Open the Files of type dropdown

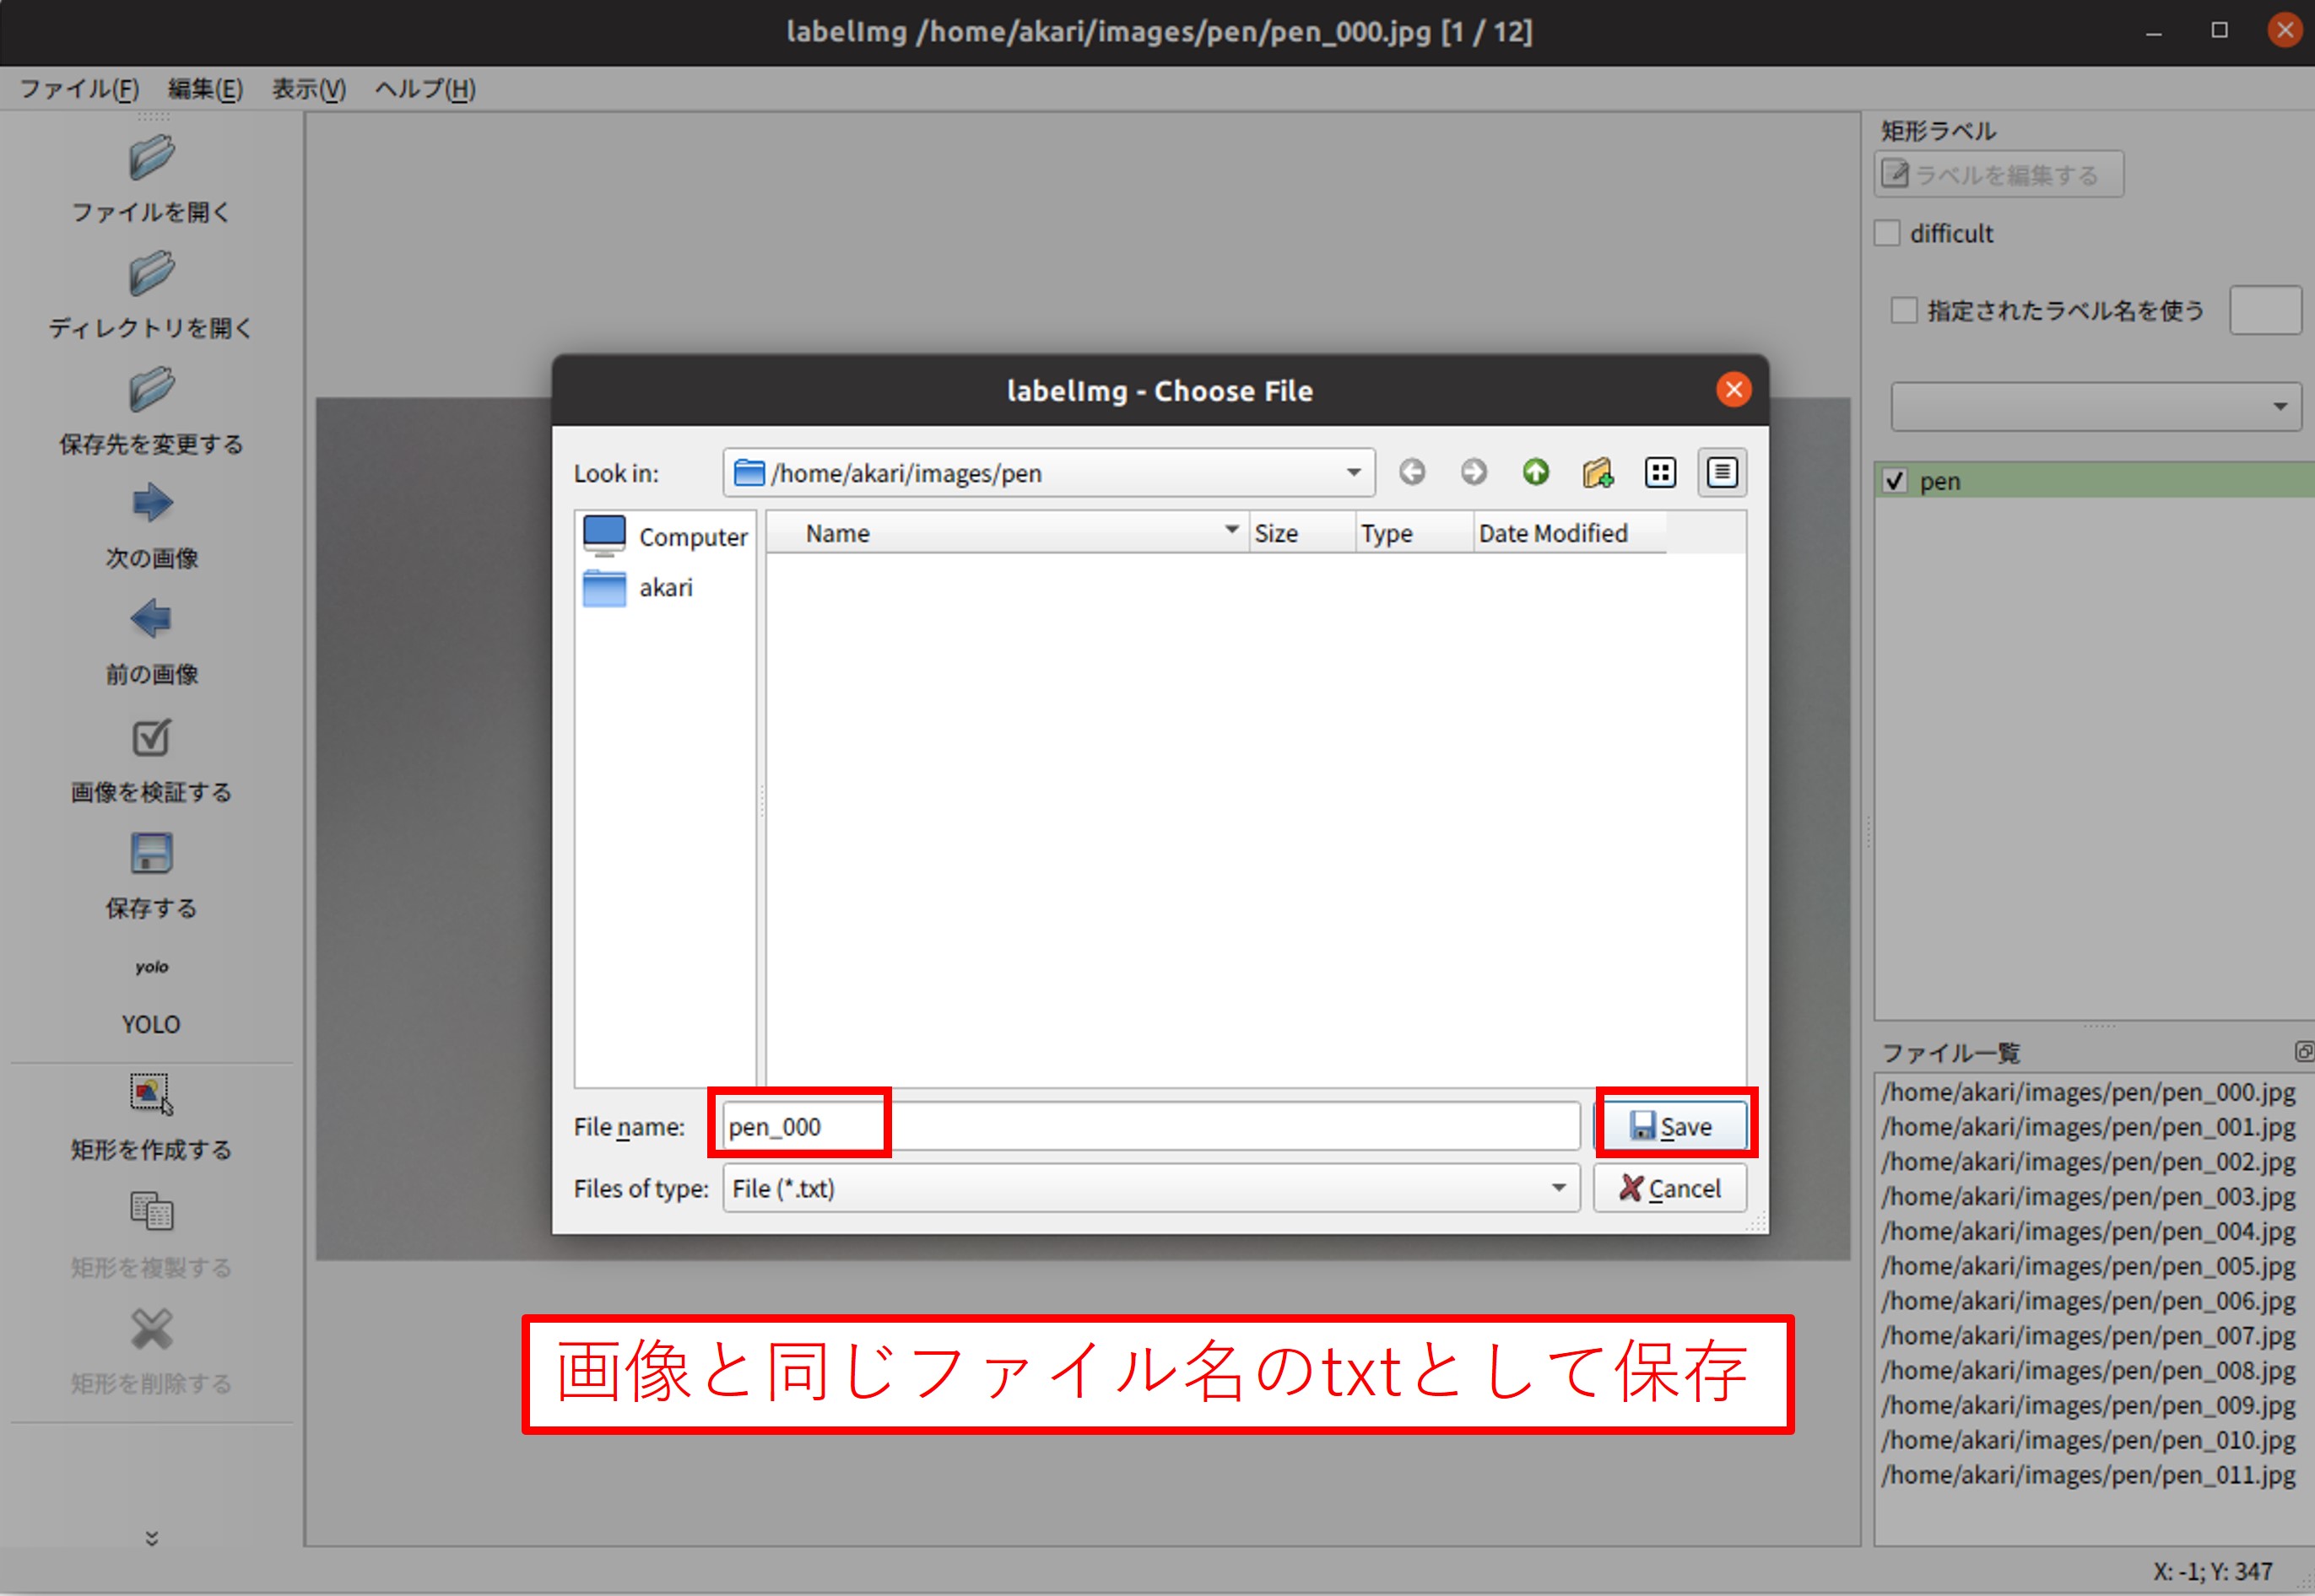tap(1558, 1188)
